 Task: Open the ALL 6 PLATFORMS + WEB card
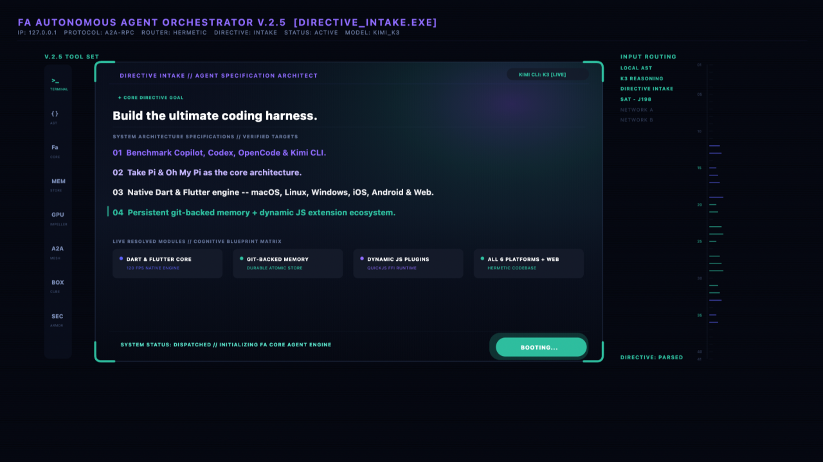[529, 263]
